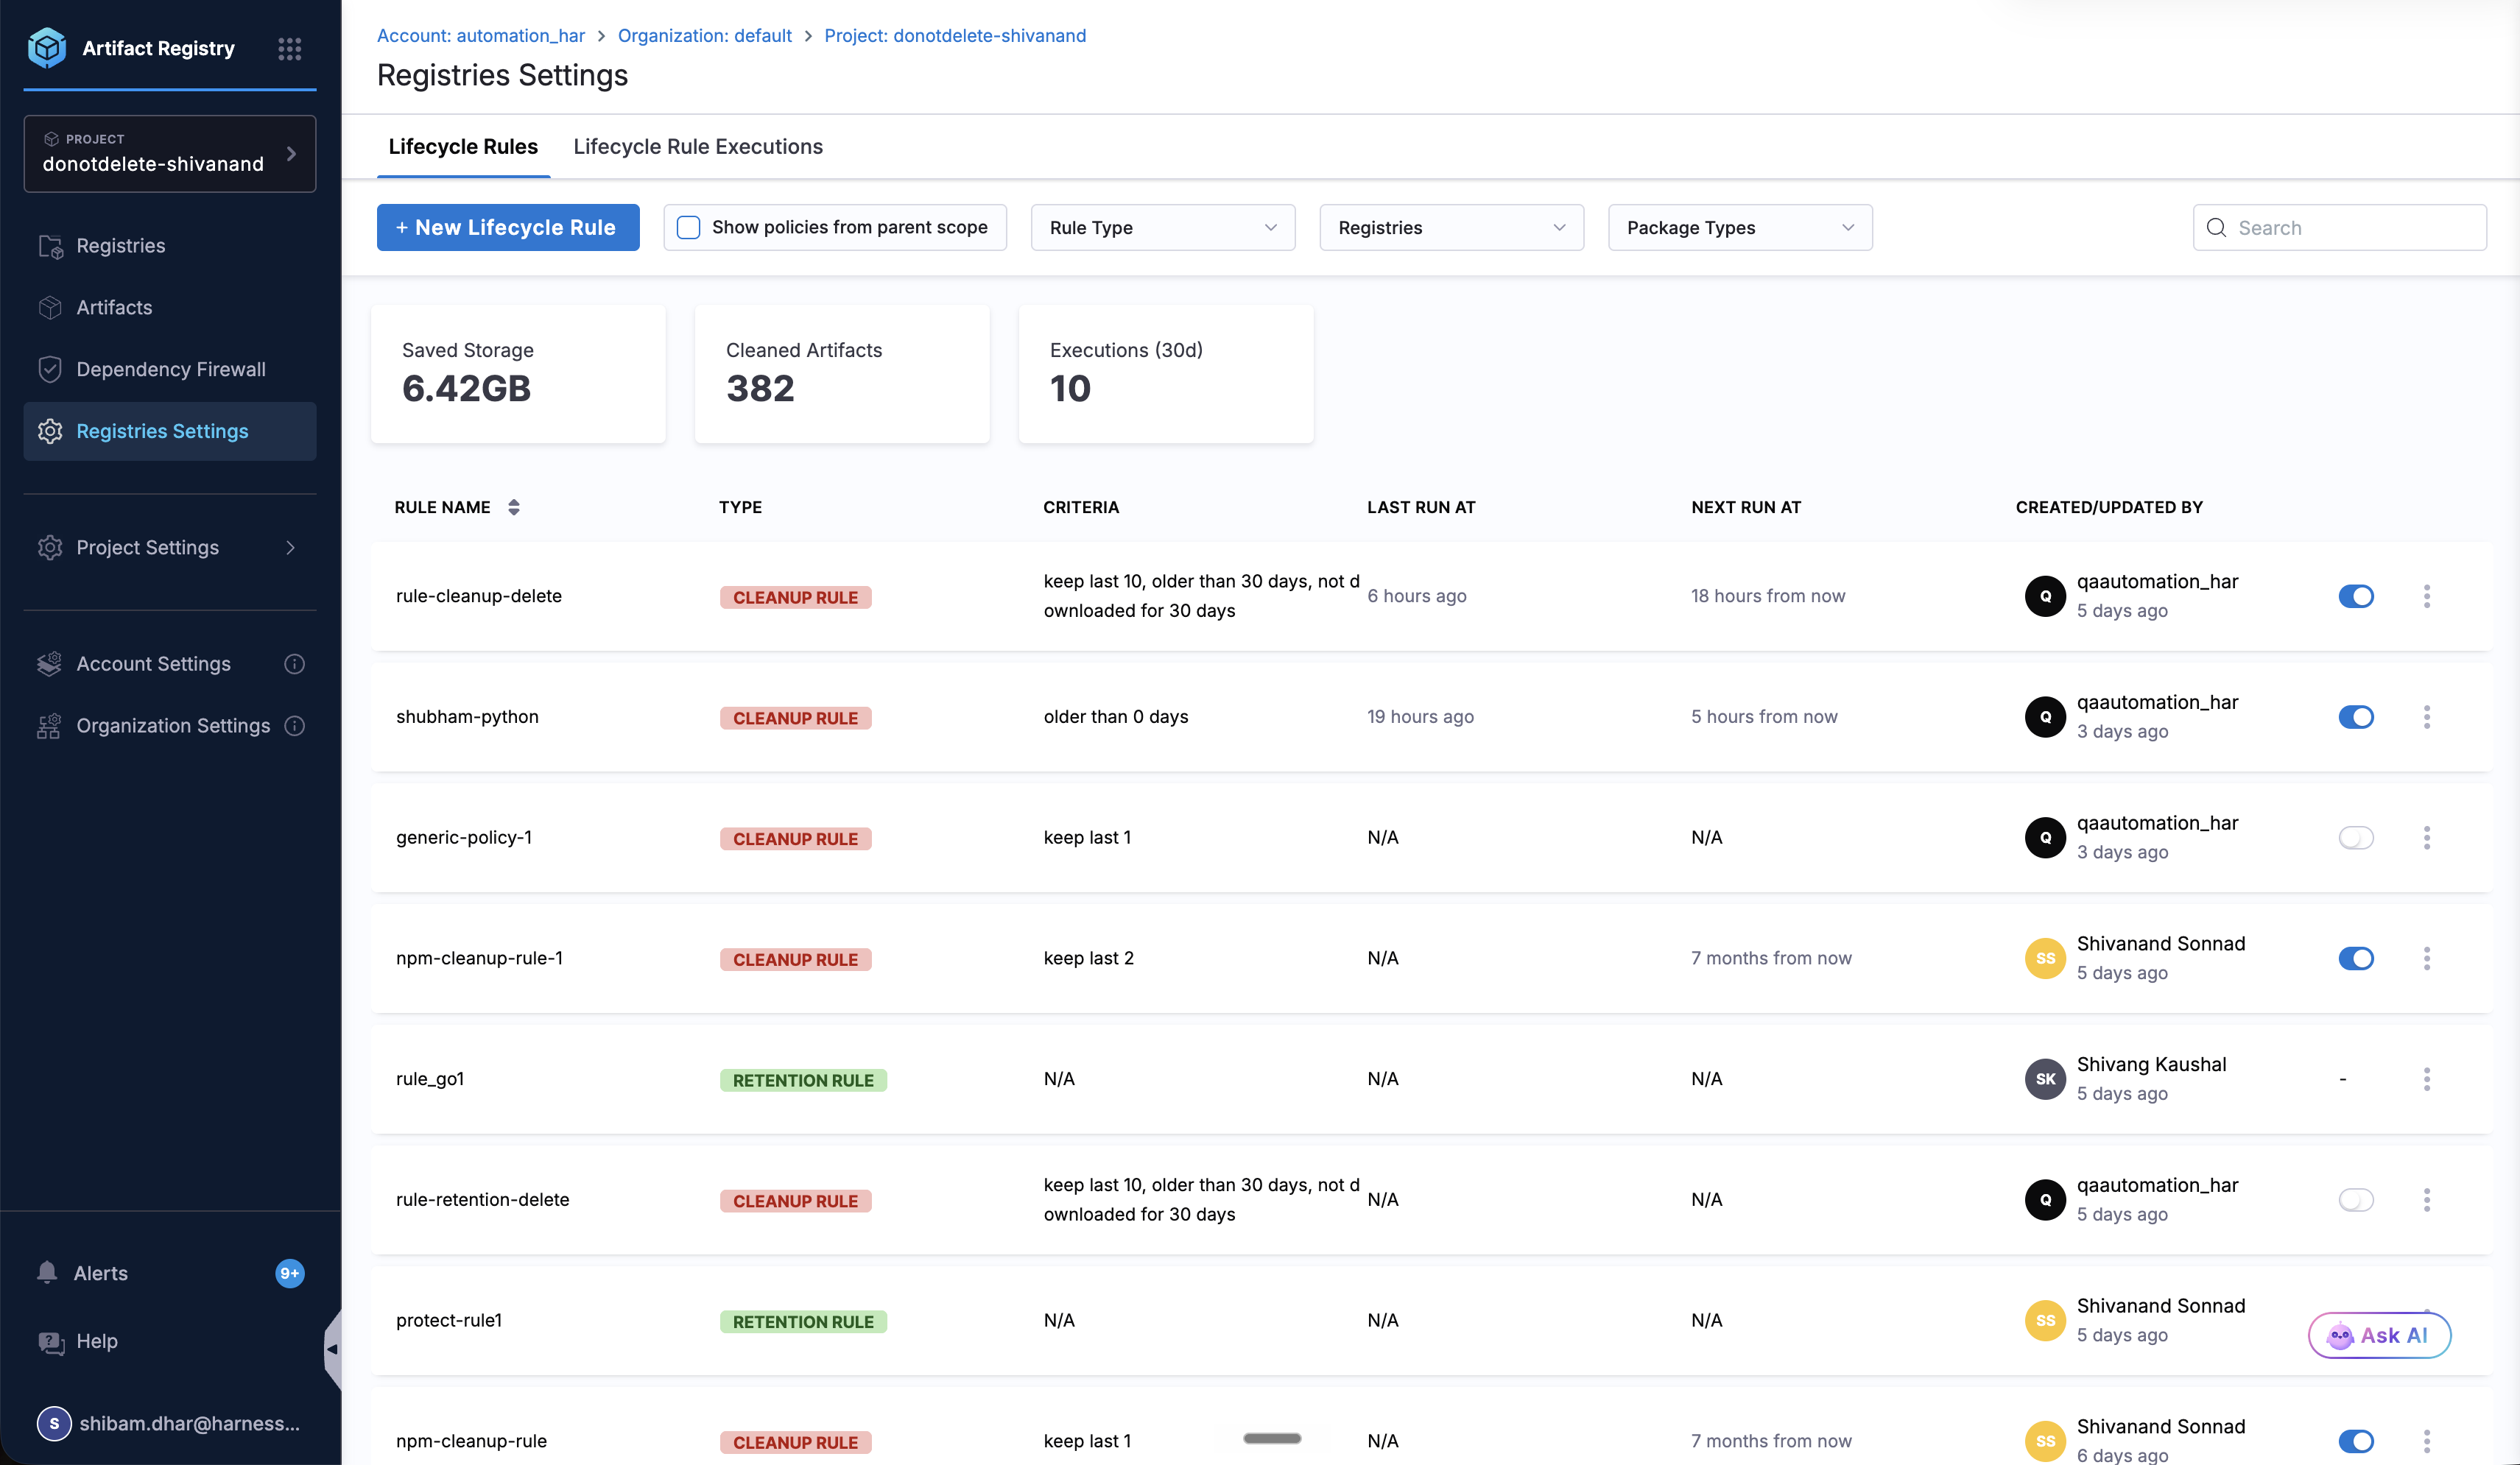
Task: Go to Project: donotdelete-shivanand breadcrumb
Action: coord(955,36)
